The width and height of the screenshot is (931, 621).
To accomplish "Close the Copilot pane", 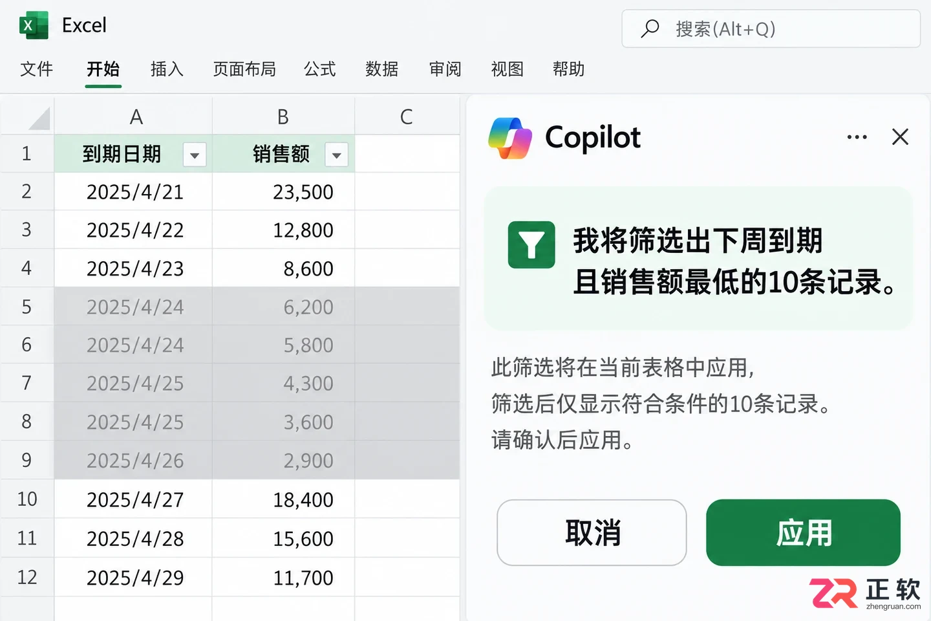I will [x=900, y=136].
